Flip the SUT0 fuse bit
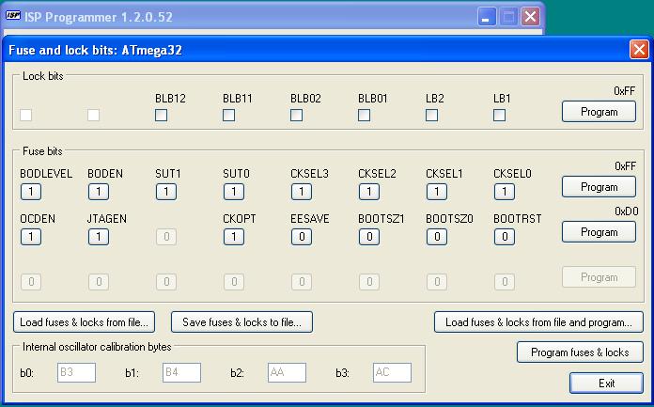 pyautogui.click(x=234, y=192)
